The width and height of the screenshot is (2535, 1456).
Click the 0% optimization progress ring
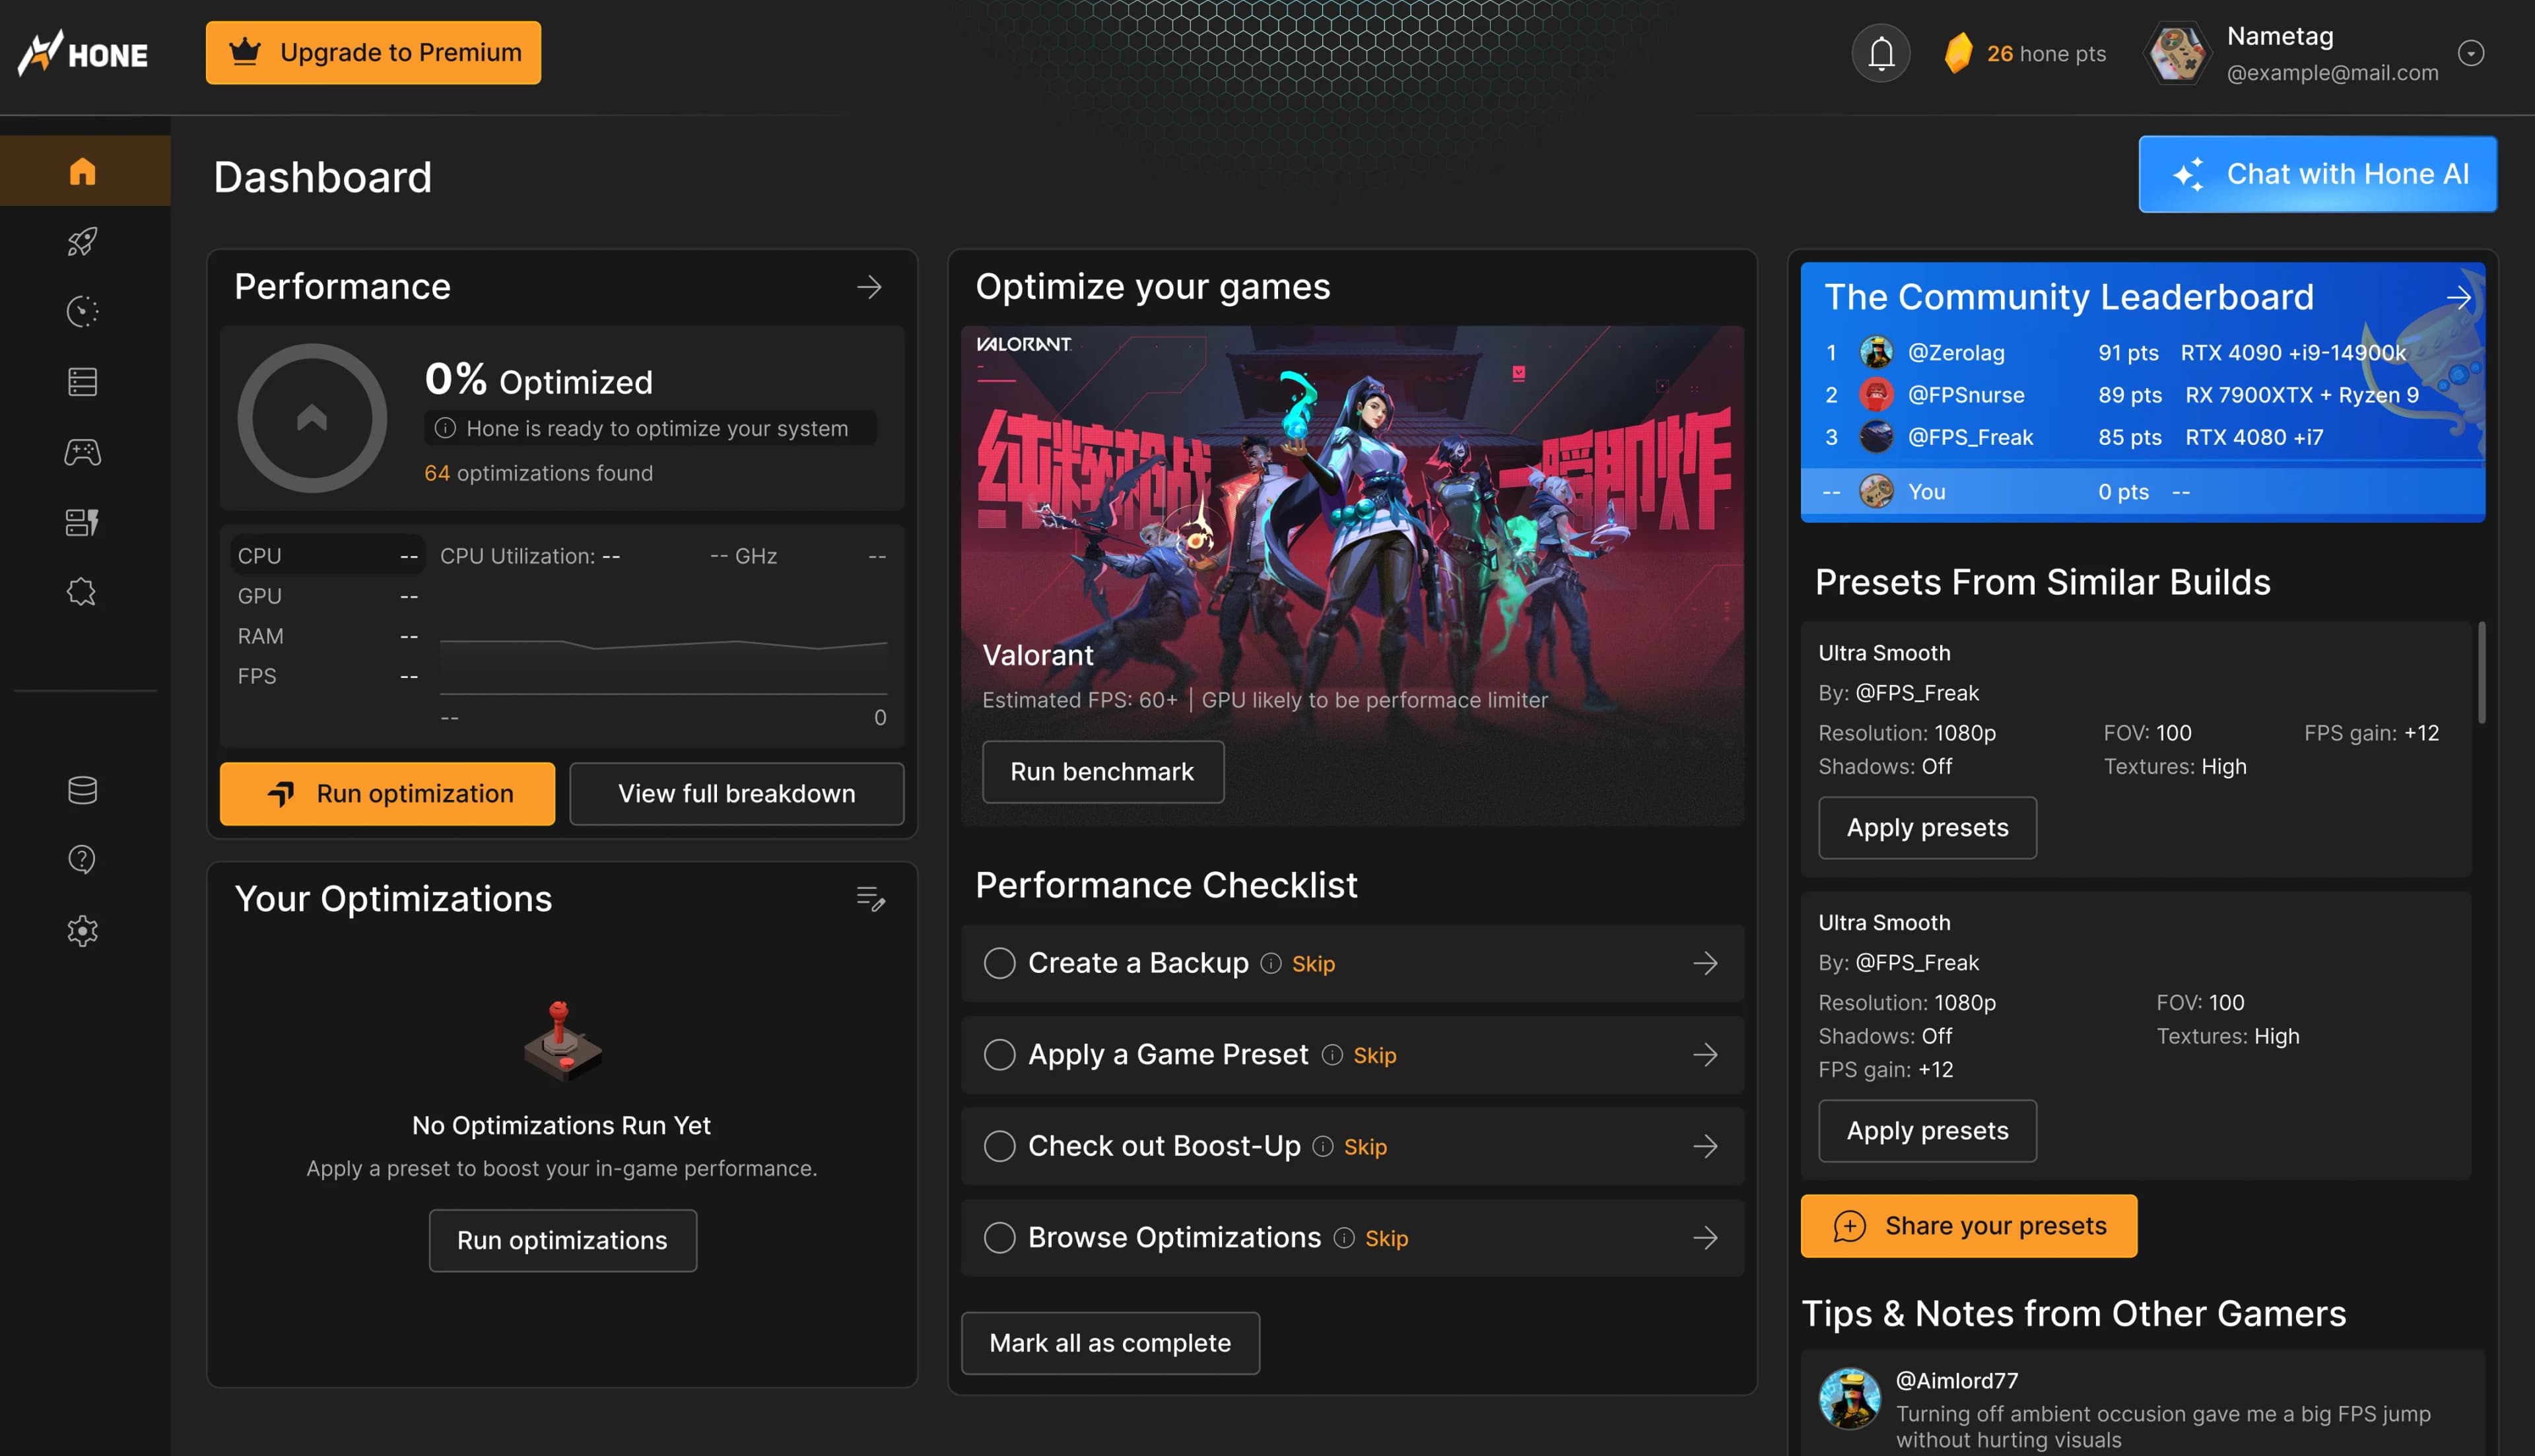click(312, 418)
